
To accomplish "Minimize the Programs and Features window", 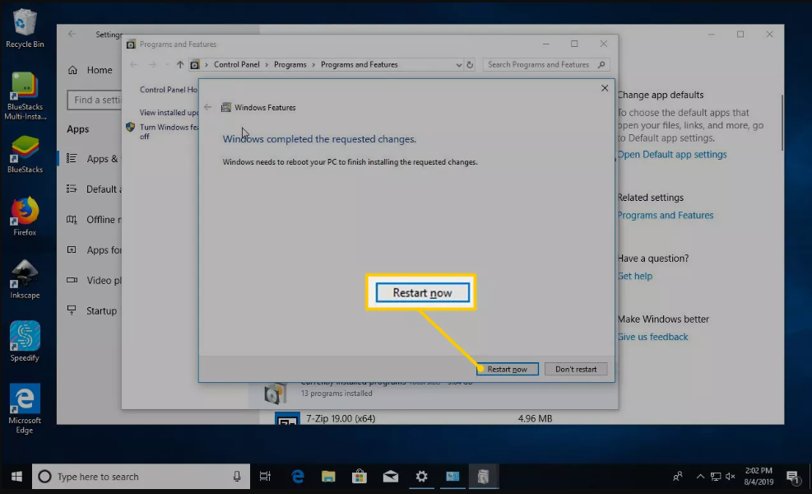I will pyautogui.click(x=545, y=44).
